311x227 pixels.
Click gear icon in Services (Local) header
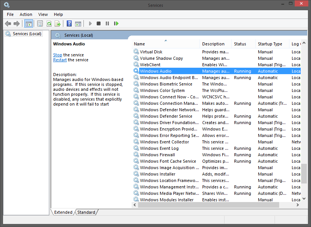tap(58, 36)
